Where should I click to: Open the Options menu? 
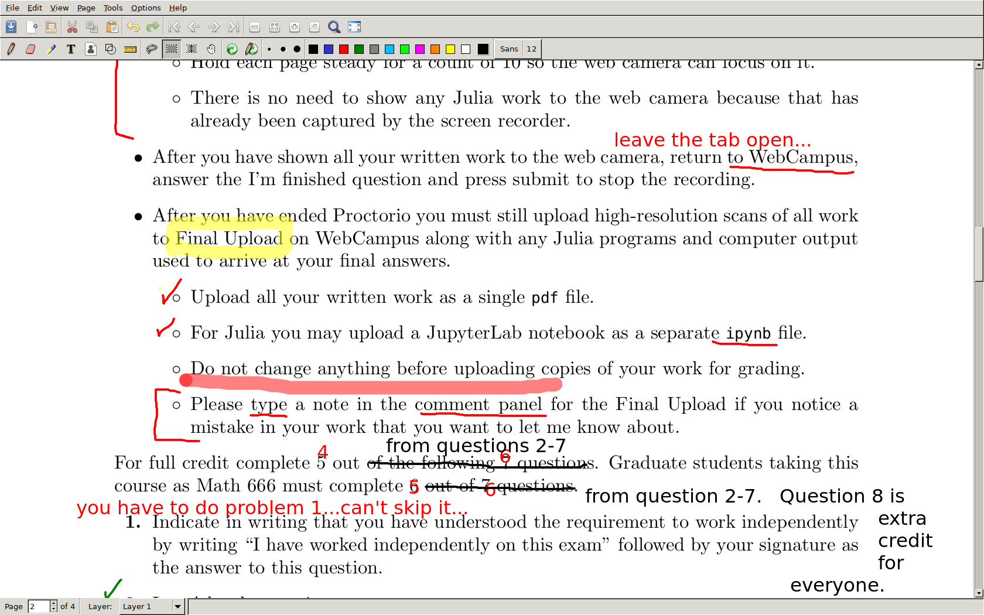coord(146,8)
